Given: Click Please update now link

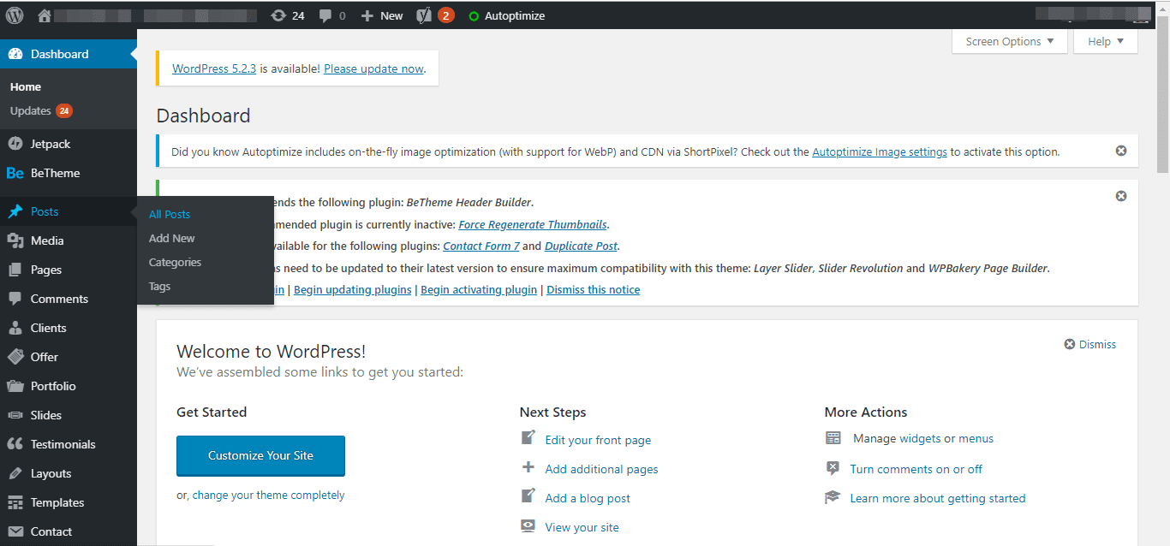Looking at the screenshot, I should (x=373, y=68).
